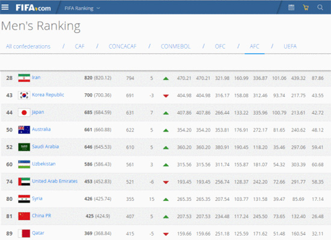Open the calendar icon in header

pyautogui.click(x=291, y=7)
